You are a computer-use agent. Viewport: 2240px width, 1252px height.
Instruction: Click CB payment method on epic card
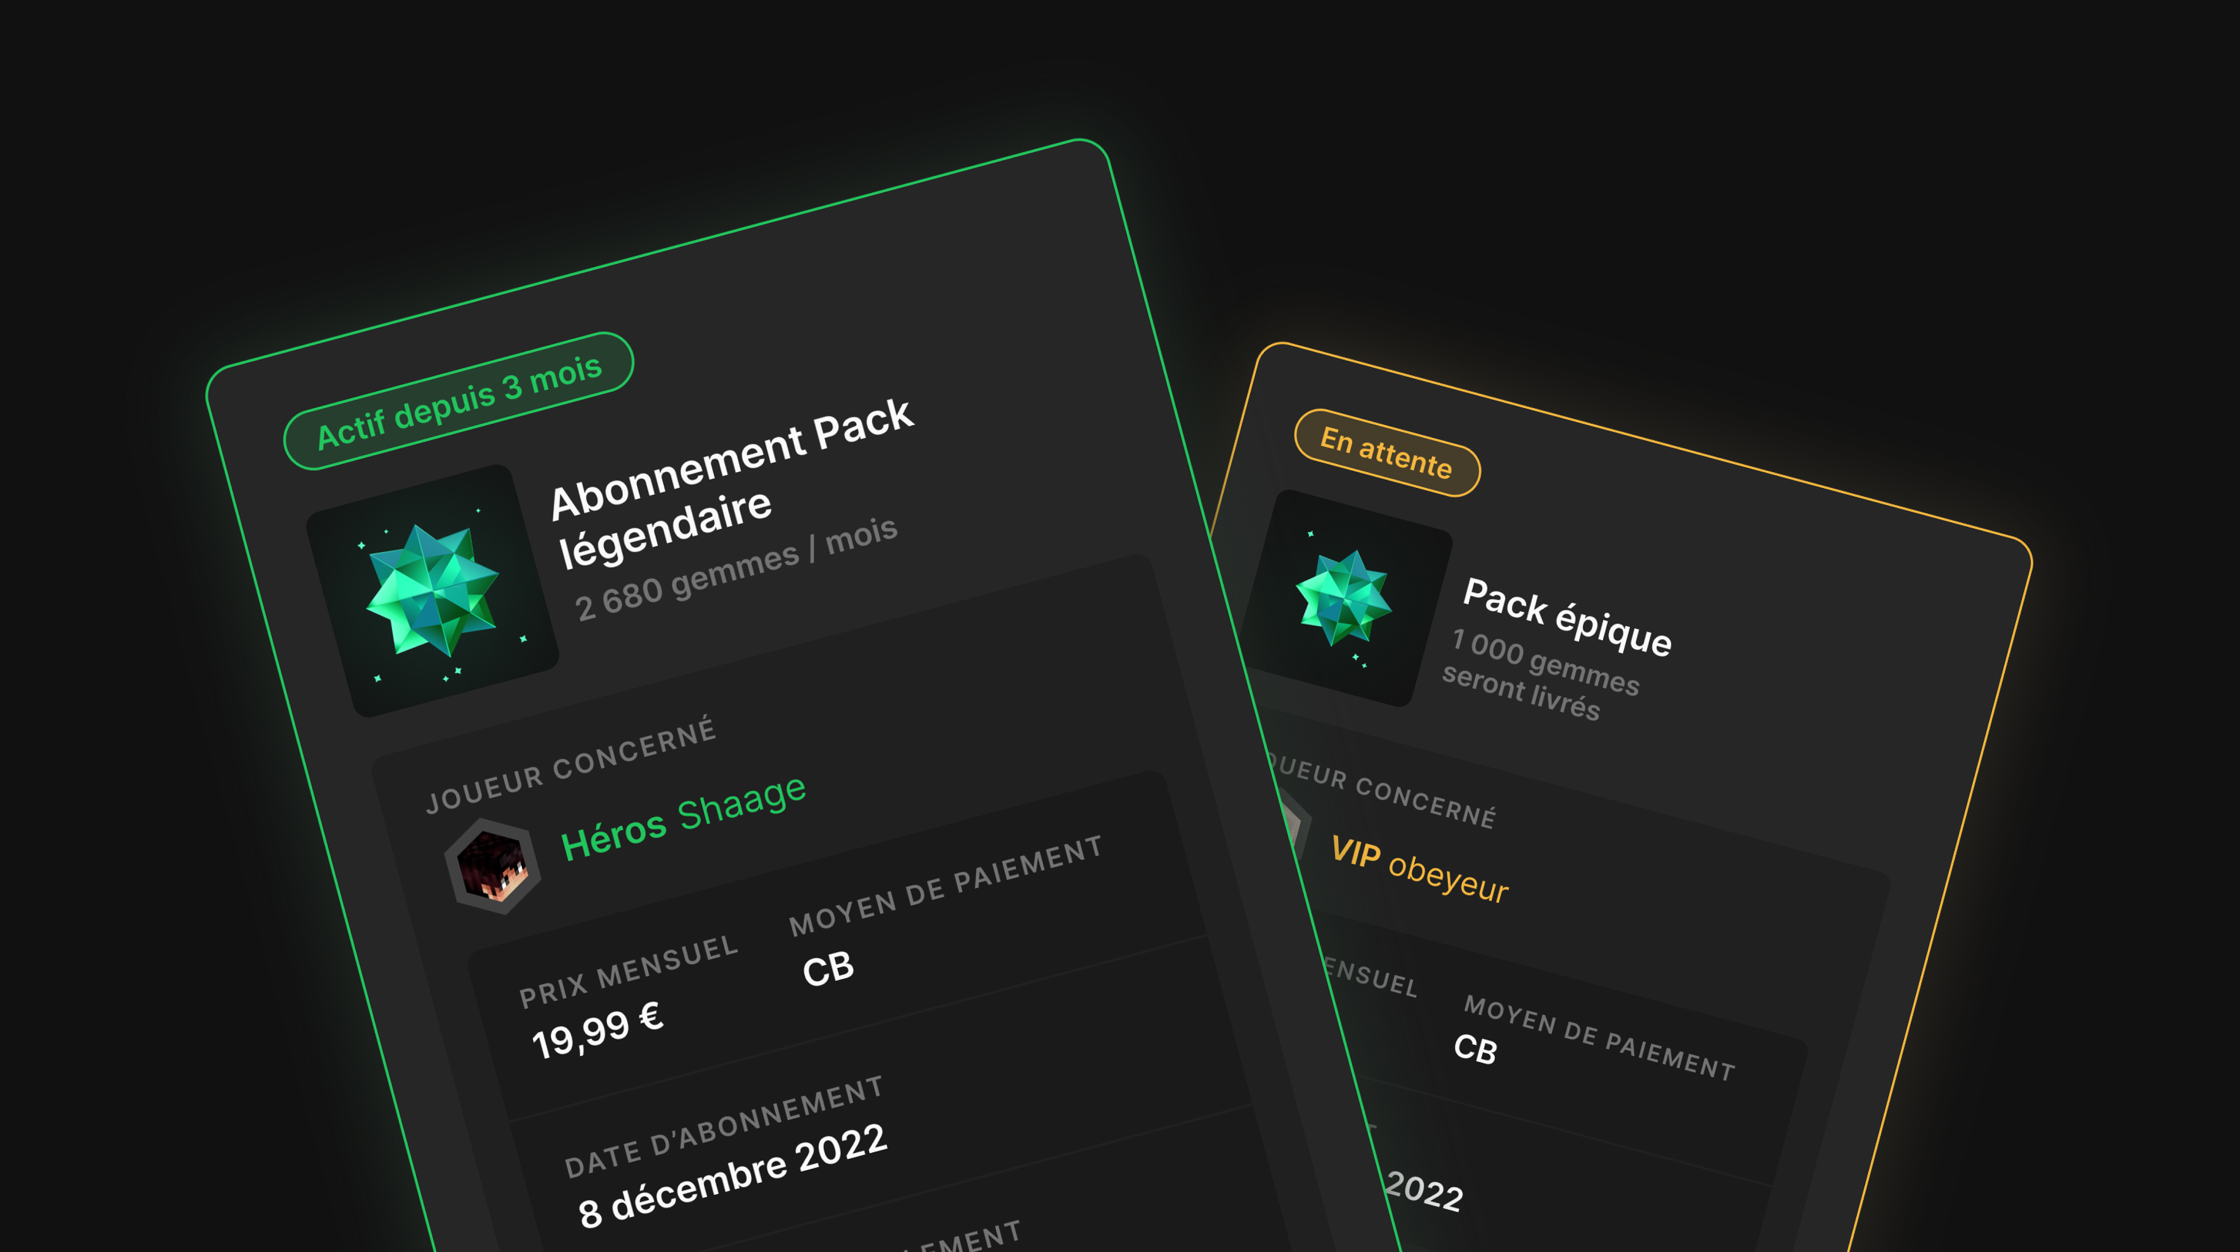(x=1475, y=1049)
